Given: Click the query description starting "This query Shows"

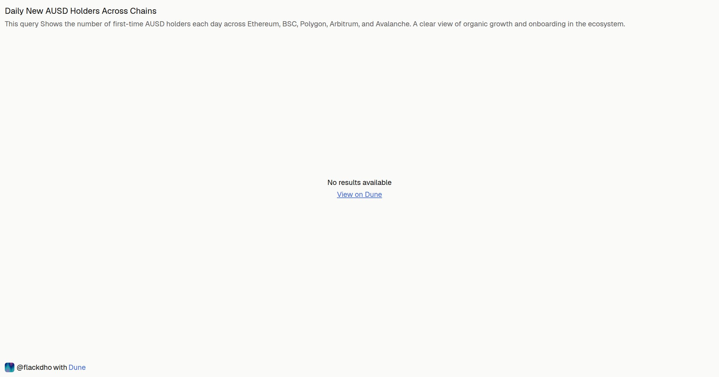Looking at the screenshot, I should 315,24.
